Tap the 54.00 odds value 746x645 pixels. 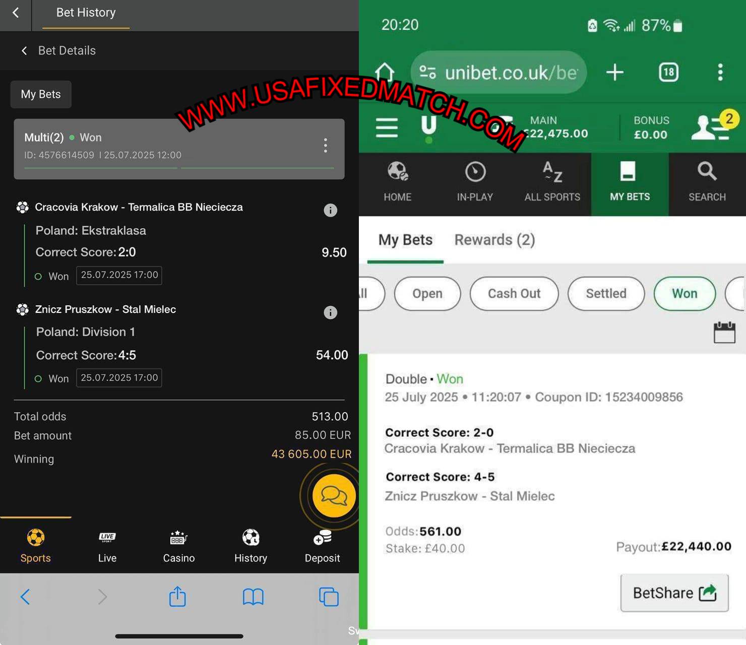(332, 355)
